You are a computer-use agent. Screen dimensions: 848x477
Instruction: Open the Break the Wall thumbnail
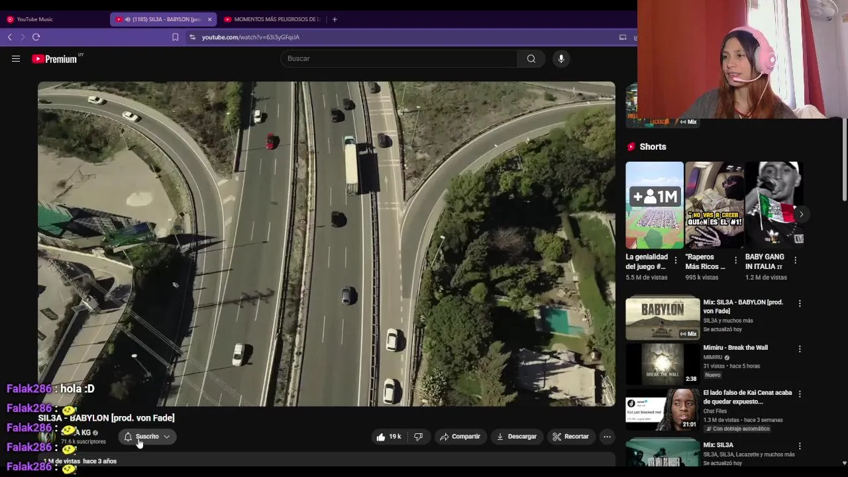[x=662, y=363]
